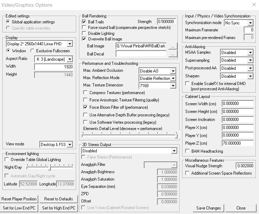Screen dimensions: 259x214
Task: Click Ball Image path field
Action: (141, 46)
